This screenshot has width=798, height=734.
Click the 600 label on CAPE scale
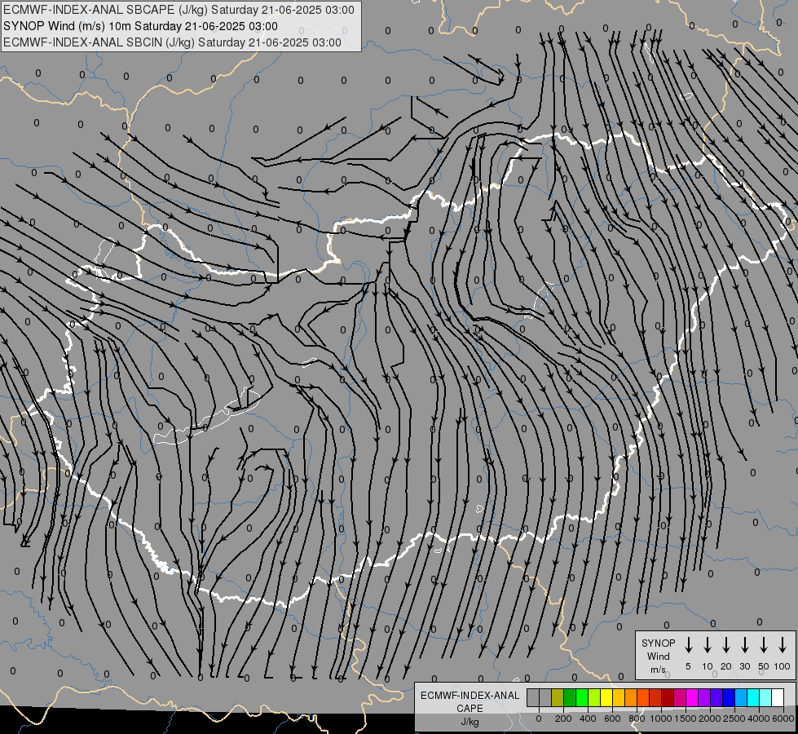pos(612,719)
